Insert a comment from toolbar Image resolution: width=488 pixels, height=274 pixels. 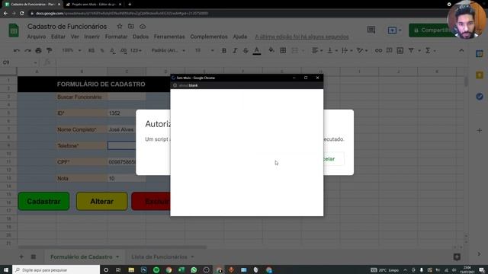[389, 50]
